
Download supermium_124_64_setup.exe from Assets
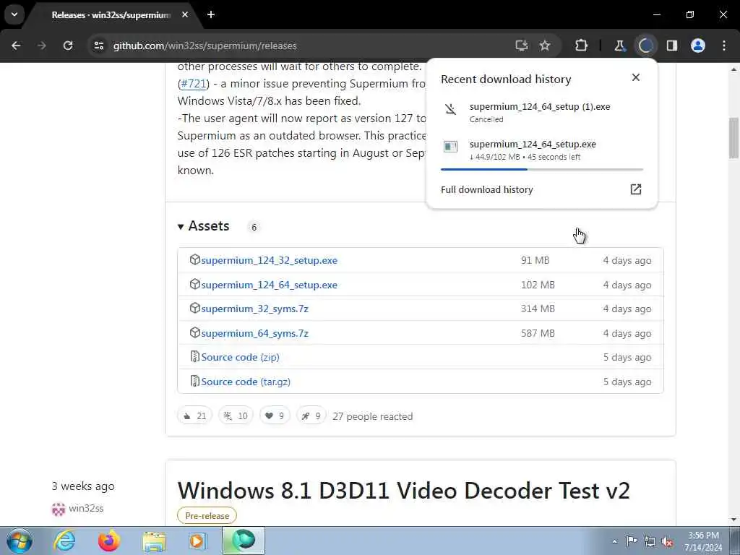click(269, 285)
